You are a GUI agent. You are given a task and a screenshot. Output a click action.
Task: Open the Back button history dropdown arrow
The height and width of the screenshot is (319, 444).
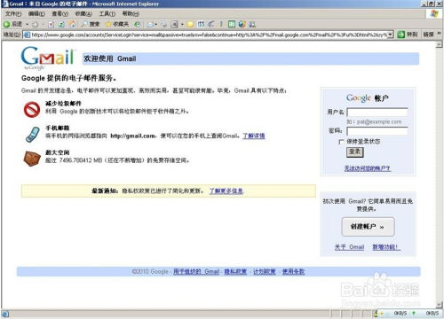pyautogui.click(x=28, y=24)
